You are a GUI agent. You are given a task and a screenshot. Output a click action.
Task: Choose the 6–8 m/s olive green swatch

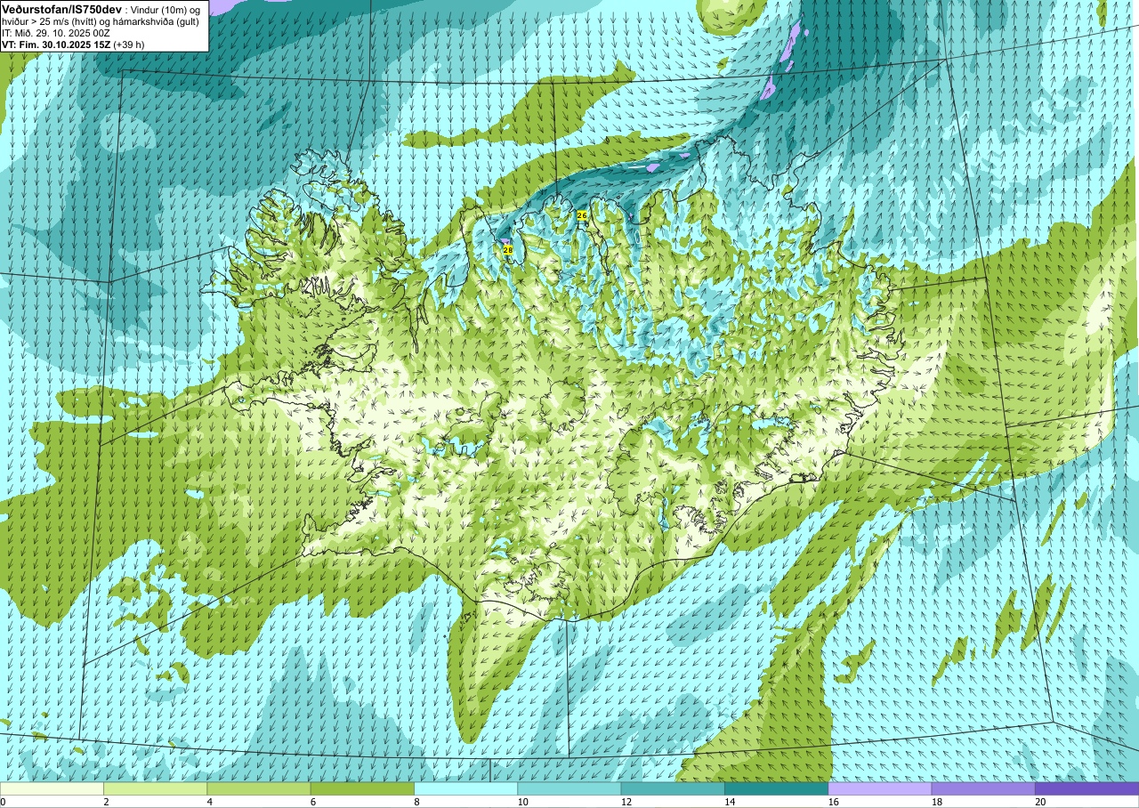(362, 788)
